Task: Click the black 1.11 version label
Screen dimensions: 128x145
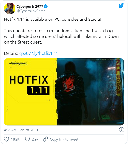Action: point(38,90)
